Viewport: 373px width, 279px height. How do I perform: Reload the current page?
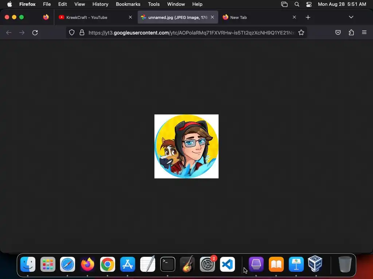35,32
